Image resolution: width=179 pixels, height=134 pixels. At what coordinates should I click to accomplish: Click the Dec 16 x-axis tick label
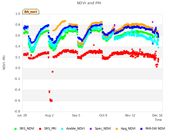coord(157,115)
